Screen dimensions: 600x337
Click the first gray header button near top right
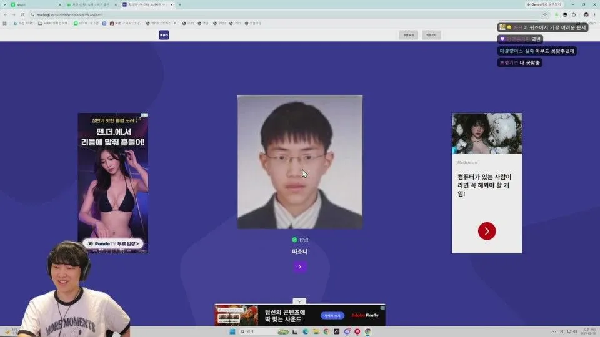click(x=409, y=35)
